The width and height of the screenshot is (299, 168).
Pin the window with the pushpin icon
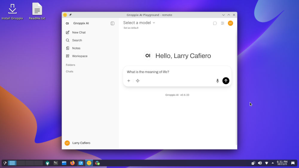(71, 15)
